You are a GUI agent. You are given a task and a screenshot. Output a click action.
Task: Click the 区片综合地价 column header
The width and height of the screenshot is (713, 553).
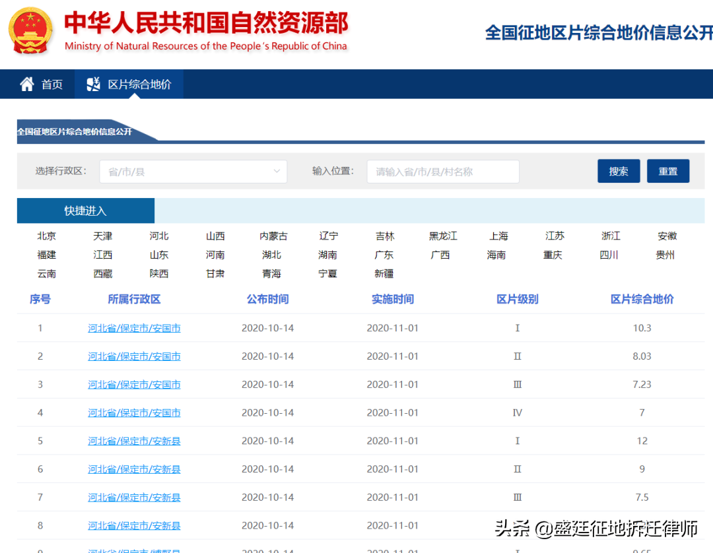[641, 299]
